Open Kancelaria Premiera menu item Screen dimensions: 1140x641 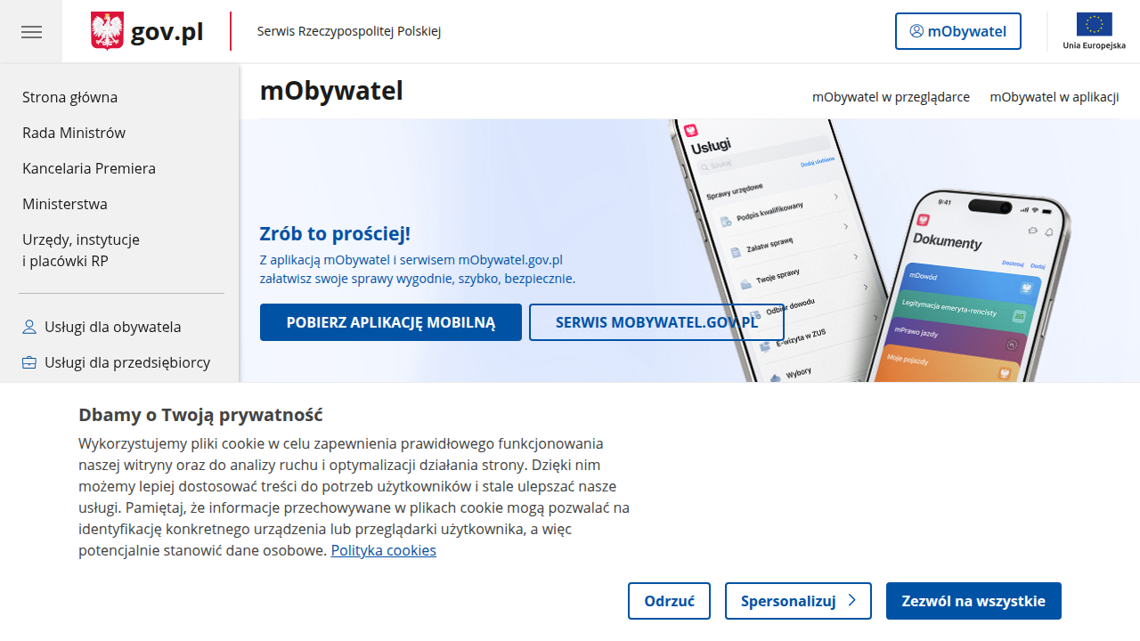click(x=89, y=168)
